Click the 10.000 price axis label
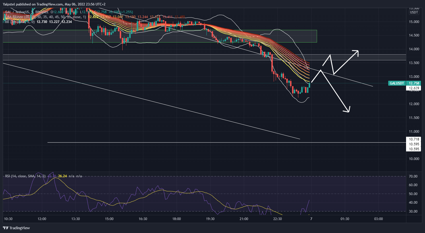 pos(414,159)
